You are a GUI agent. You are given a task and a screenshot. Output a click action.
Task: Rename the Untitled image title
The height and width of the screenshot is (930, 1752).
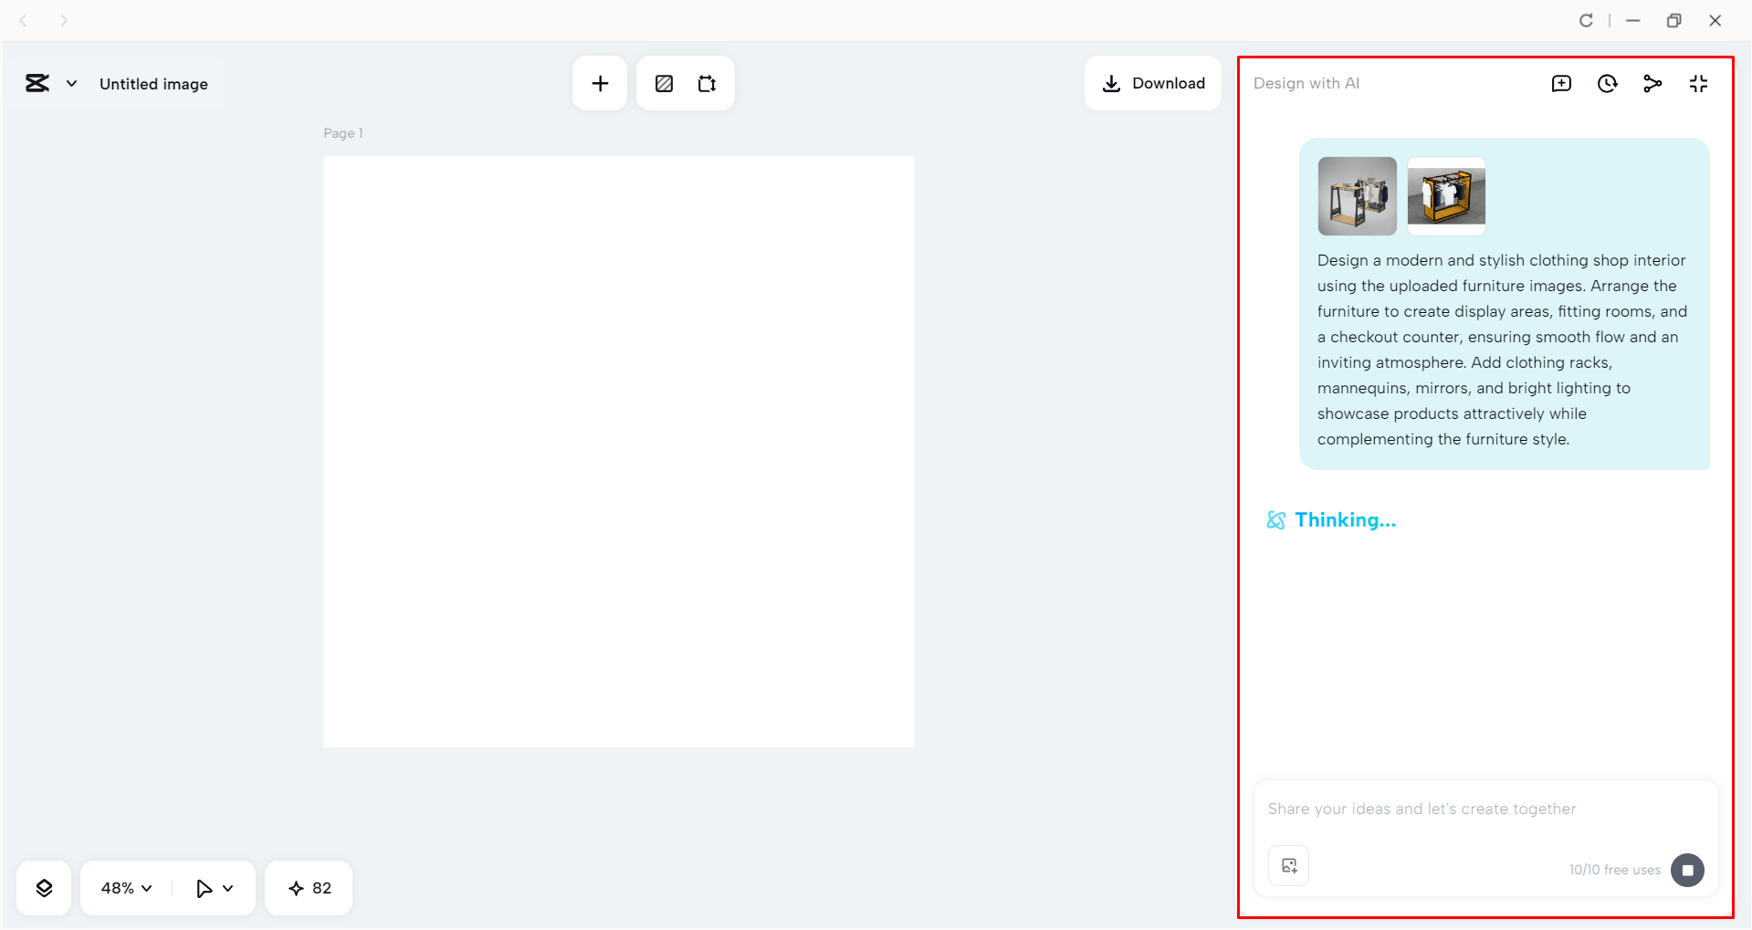click(x=153, y=84)
